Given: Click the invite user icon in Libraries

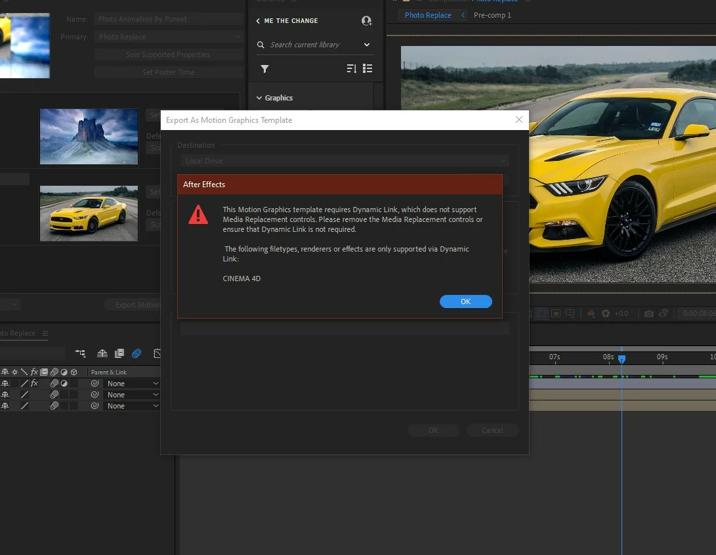Looking at the screenshot, I should point(366,20).
